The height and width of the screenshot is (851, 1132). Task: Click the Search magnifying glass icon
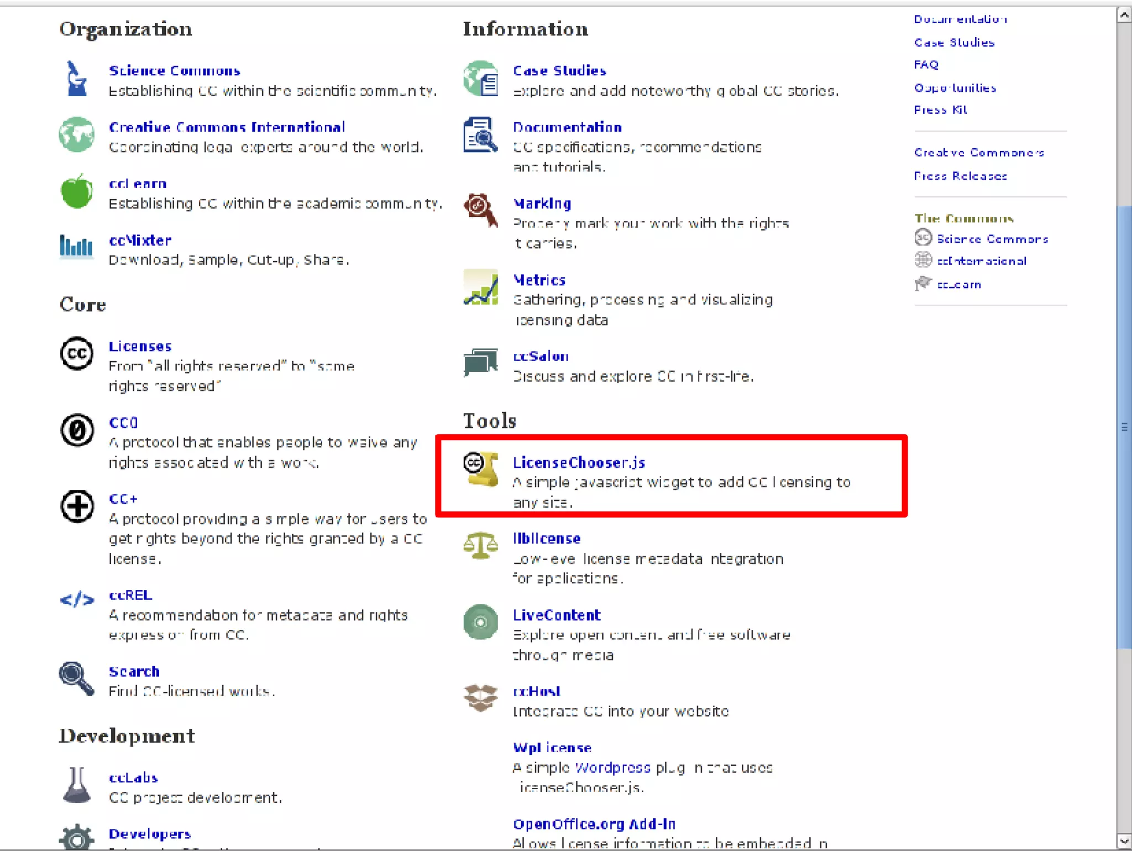pos(76,678)
